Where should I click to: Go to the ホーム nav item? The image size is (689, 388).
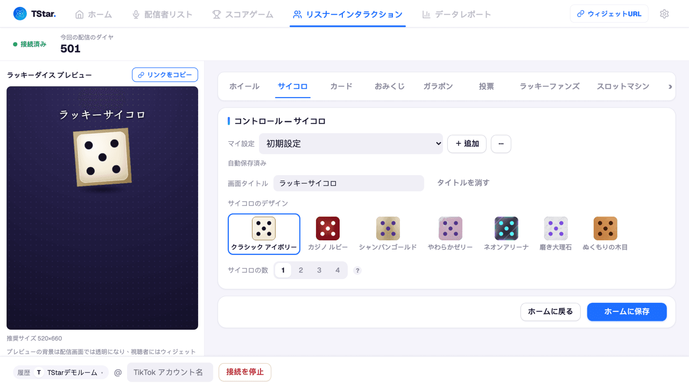[x=94, y=15]
